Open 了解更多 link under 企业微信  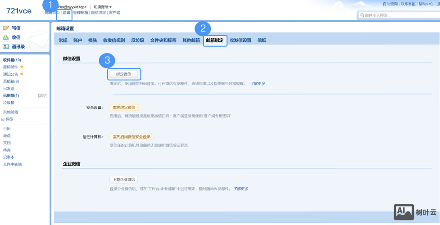pyautogui.click(x=241, y=189)
